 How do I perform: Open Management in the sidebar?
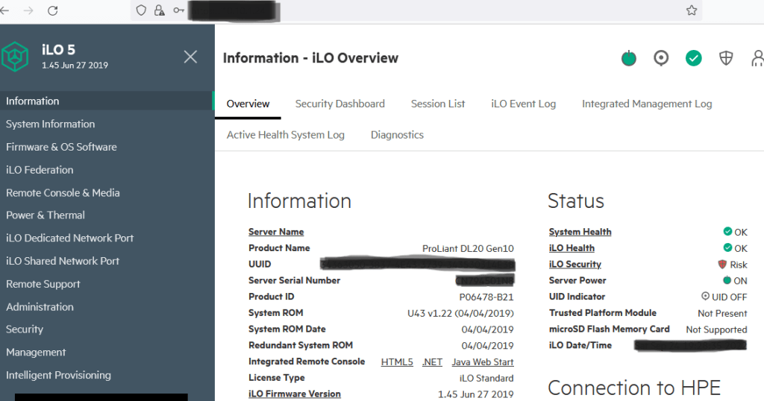pyautogui.click(x=36, y=353)
